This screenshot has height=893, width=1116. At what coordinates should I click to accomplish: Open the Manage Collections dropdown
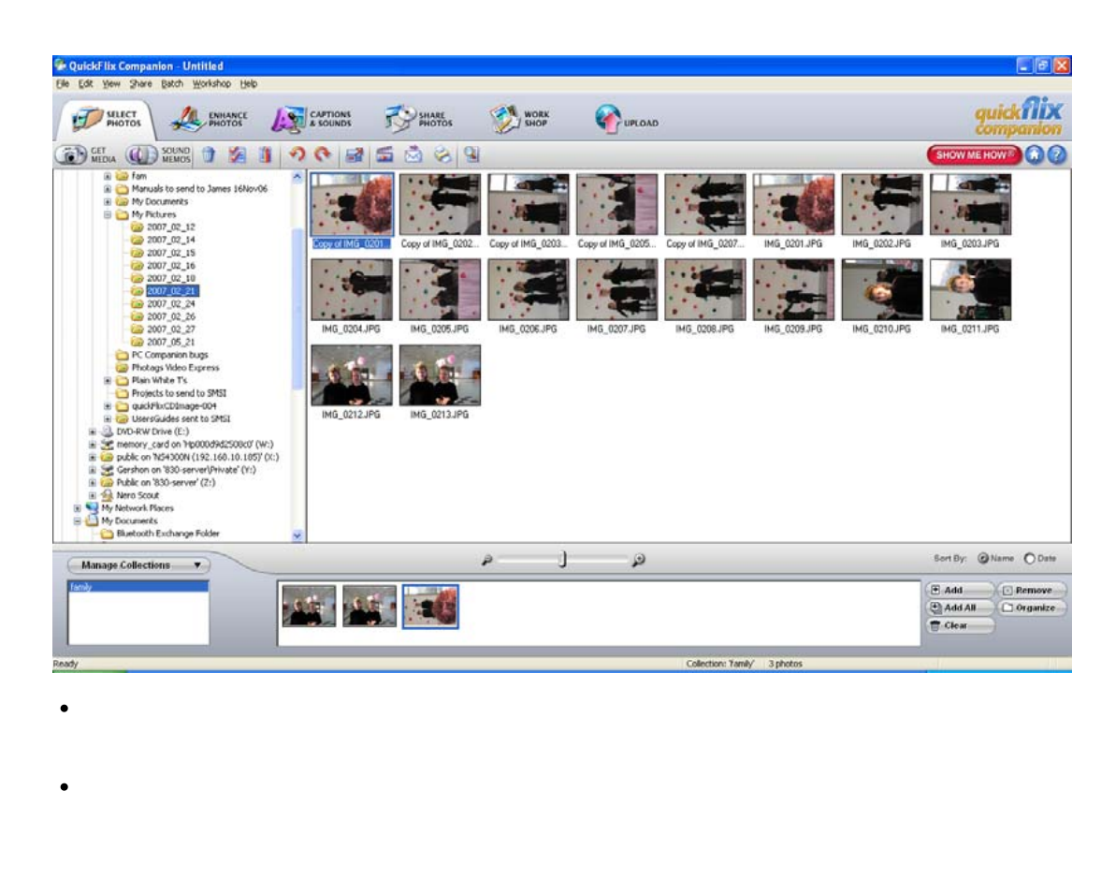(138, 565)
